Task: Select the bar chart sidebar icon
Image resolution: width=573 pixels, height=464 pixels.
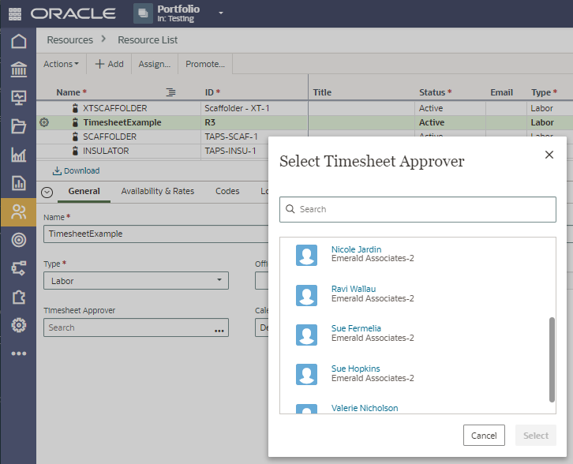Action: (x=18, y=155)
